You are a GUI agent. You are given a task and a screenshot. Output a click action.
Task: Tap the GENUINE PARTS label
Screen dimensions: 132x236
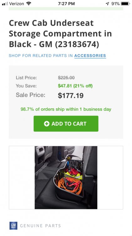40,226
